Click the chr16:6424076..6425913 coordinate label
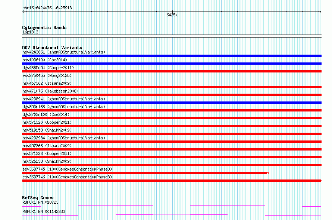332x220 pixels. tap(47, 8)
